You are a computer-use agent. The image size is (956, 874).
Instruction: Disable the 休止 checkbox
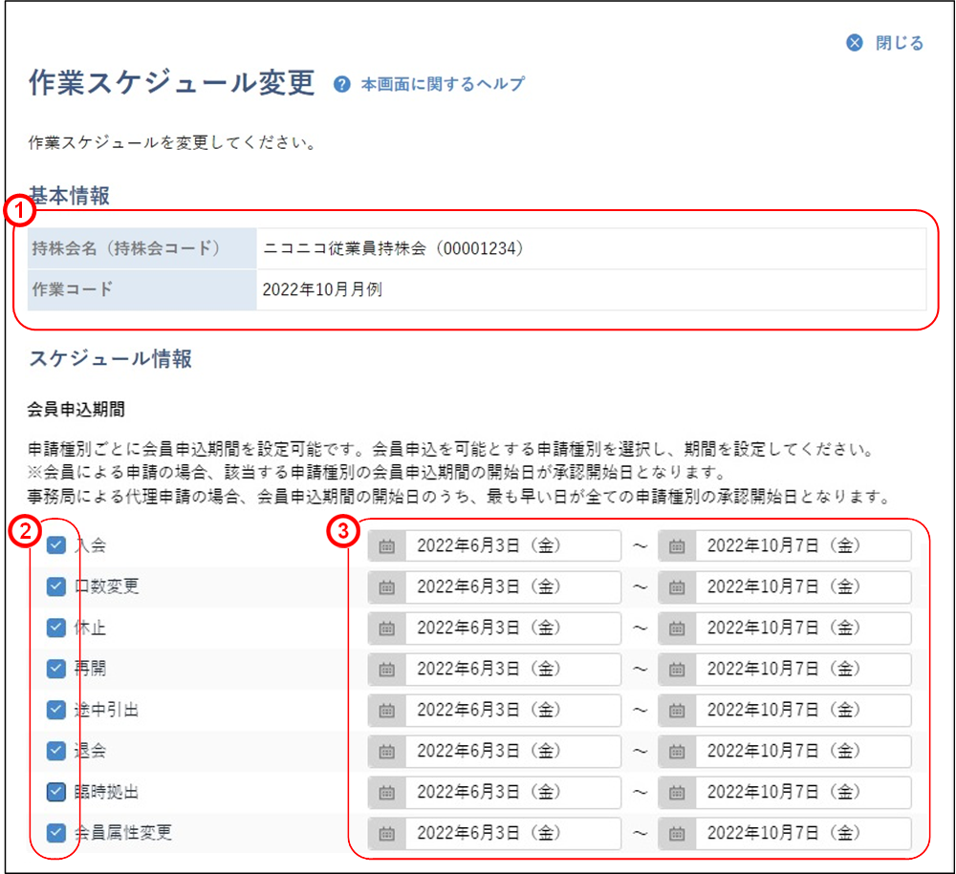click(56, 628)
